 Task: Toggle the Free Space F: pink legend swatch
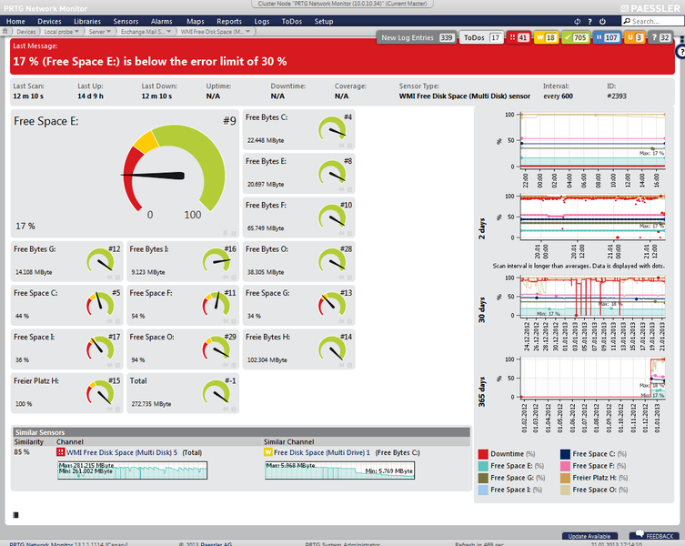(x=565, y=466)
